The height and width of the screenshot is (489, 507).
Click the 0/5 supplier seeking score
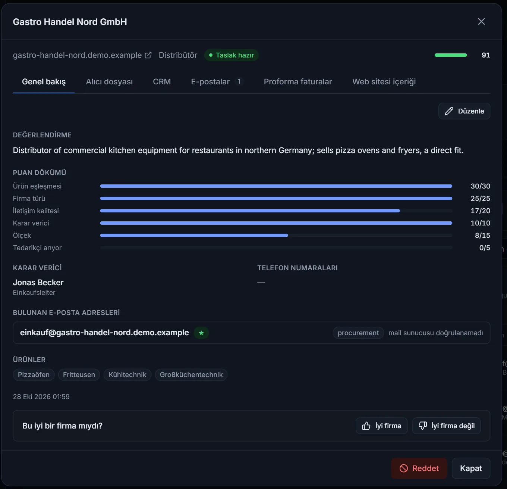click(485, 248)
